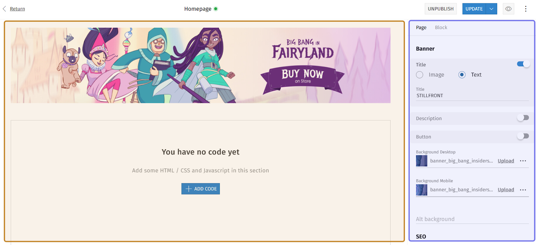Click the Background Desktop image thumbnail
Screen dimensions: 536x245
[x=421, y=161]
